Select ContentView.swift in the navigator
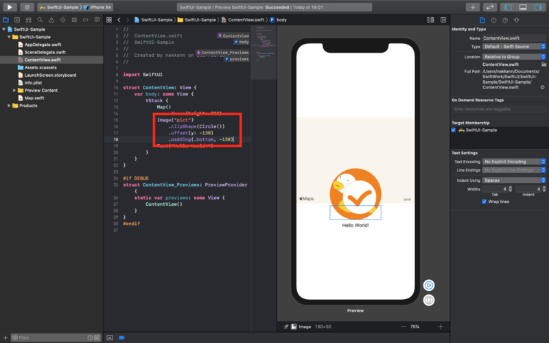 [43, 60]
